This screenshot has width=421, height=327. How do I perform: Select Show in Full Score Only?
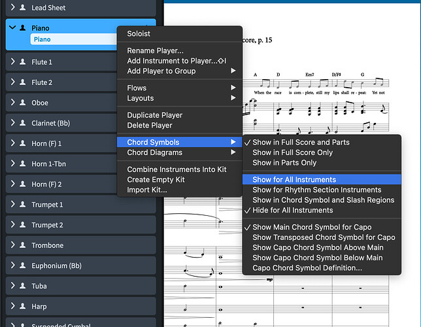(x=322, y=152)
